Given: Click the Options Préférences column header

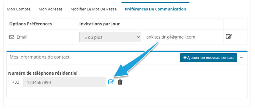Looking at the screenshot, I should tap(31, 24).
